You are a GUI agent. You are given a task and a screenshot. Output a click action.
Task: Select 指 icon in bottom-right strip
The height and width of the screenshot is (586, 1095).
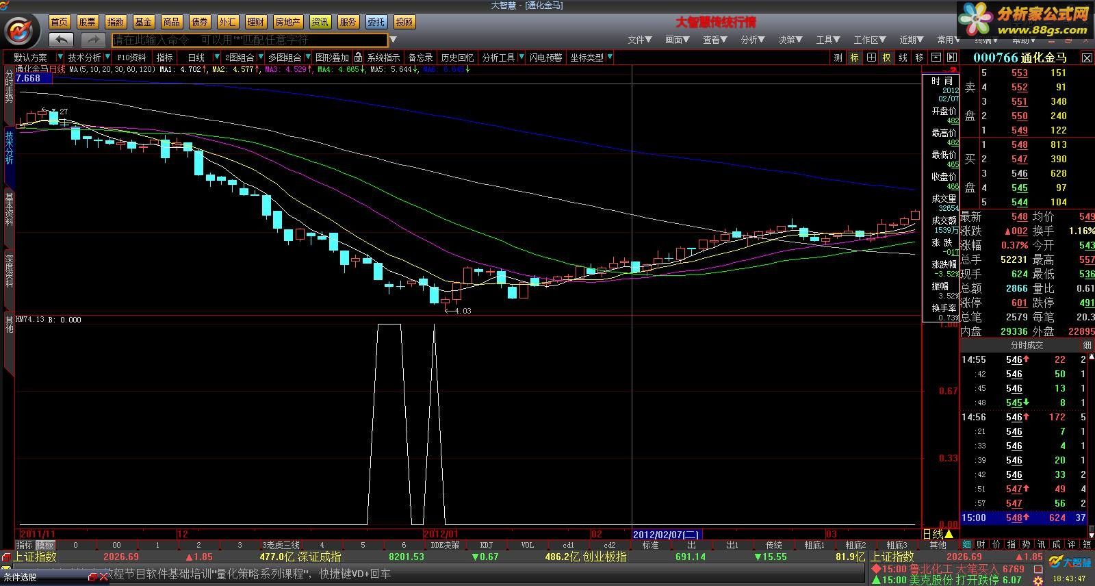tap(1012, 545)
